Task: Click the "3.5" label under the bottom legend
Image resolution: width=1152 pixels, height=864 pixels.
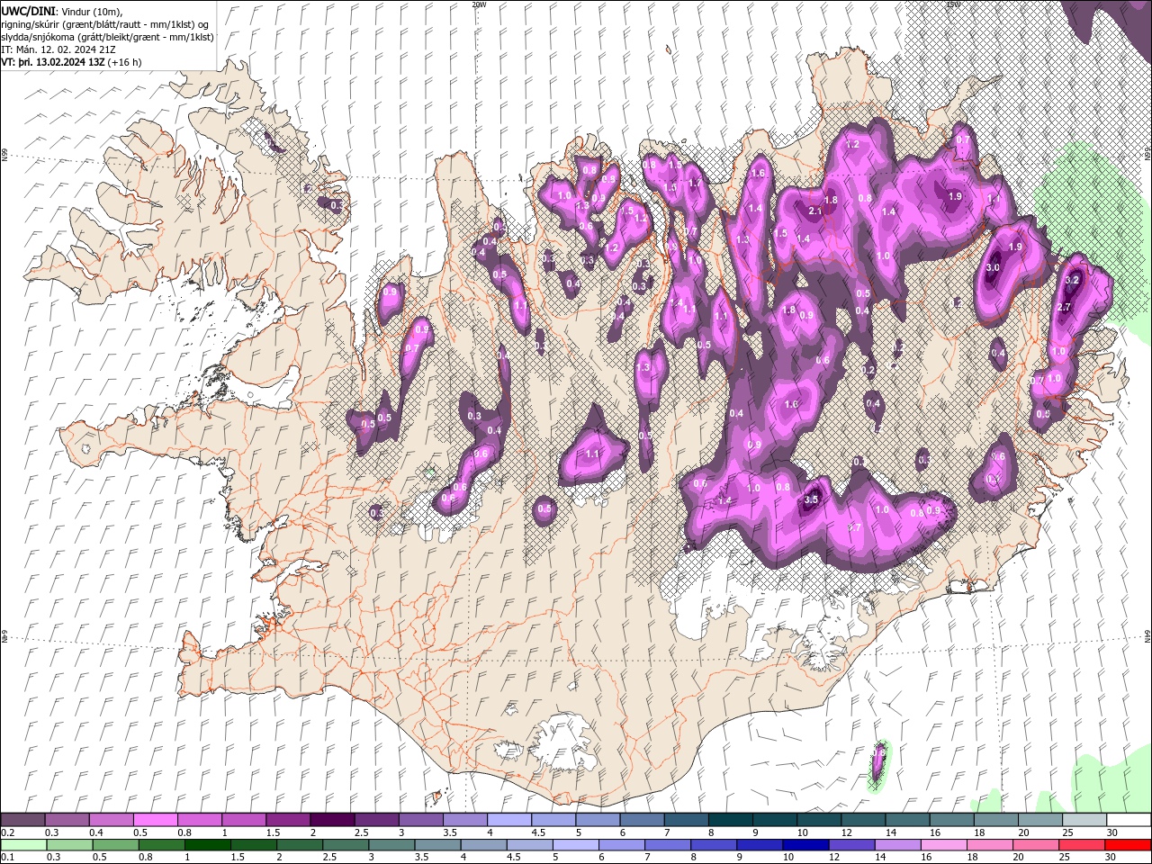Action: [x=421, y=858]
